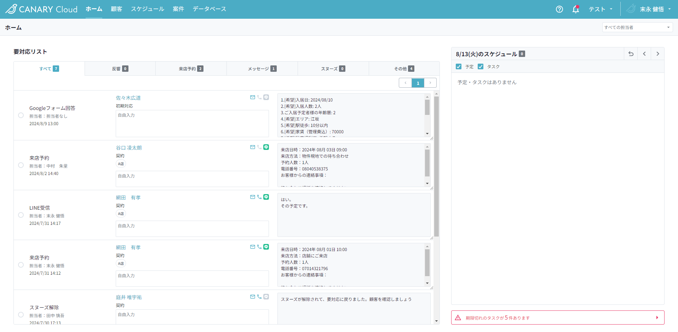Focus 自由入力 field in LINE受信 row
678x332 pixels.
pyautogui.click(x=192, y=229)
